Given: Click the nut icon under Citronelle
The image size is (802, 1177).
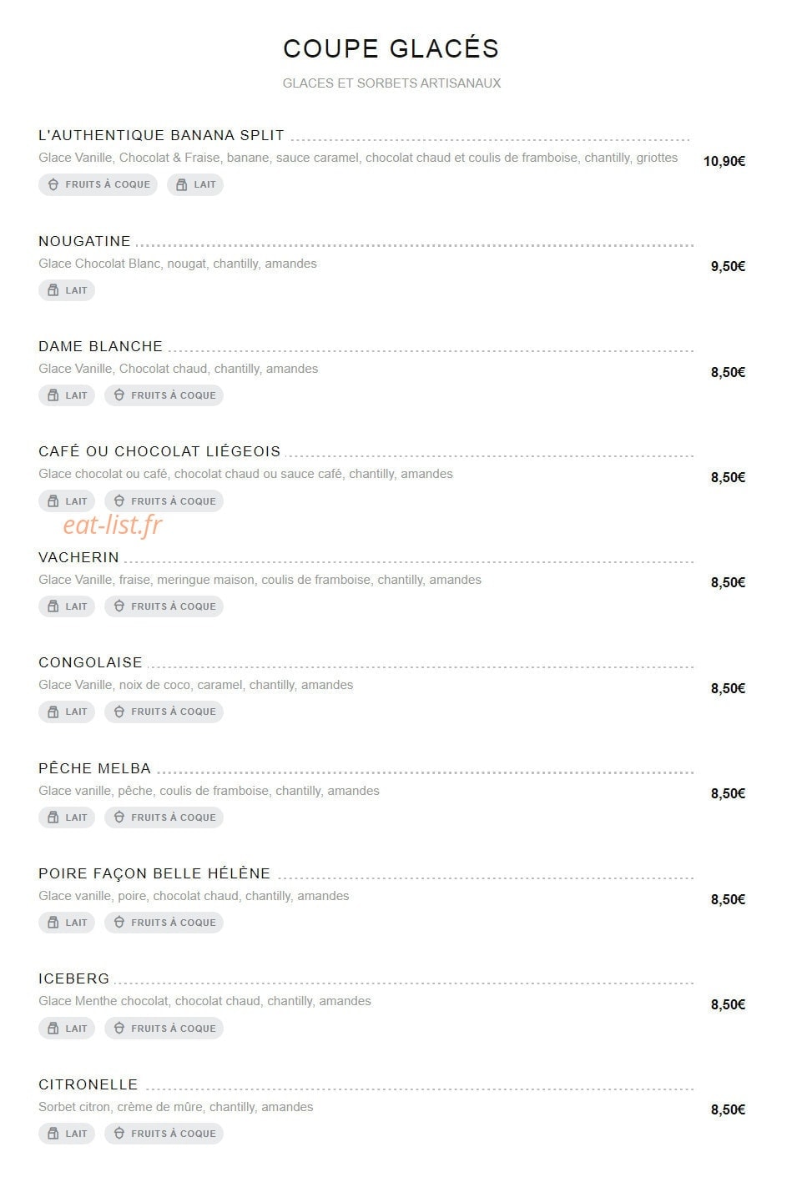Looking at the screenshot, I should tap(119, 1134).
